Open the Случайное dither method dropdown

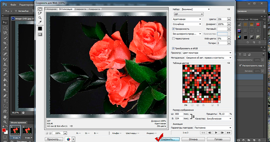pos(187,24)
